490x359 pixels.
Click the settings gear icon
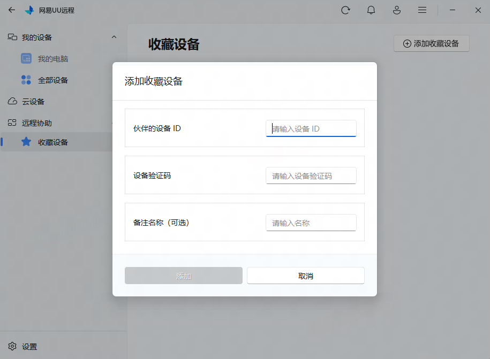[12, 347]
